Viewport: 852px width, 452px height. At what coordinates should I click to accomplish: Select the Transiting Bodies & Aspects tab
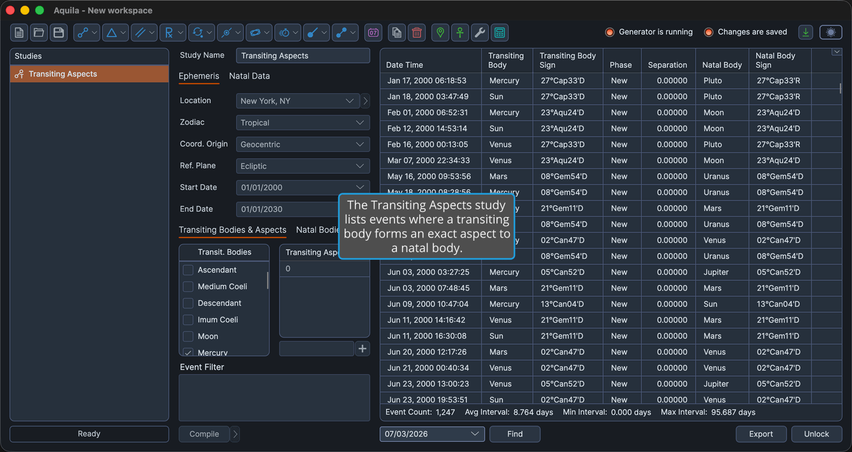tap(232, 230)
